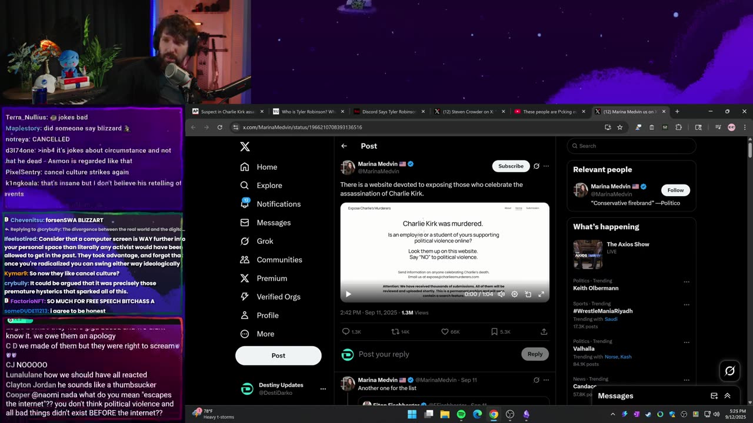Go to Profile in the sidebar
Viewport: 753px width, 423px height.
[x=259, y=315]
